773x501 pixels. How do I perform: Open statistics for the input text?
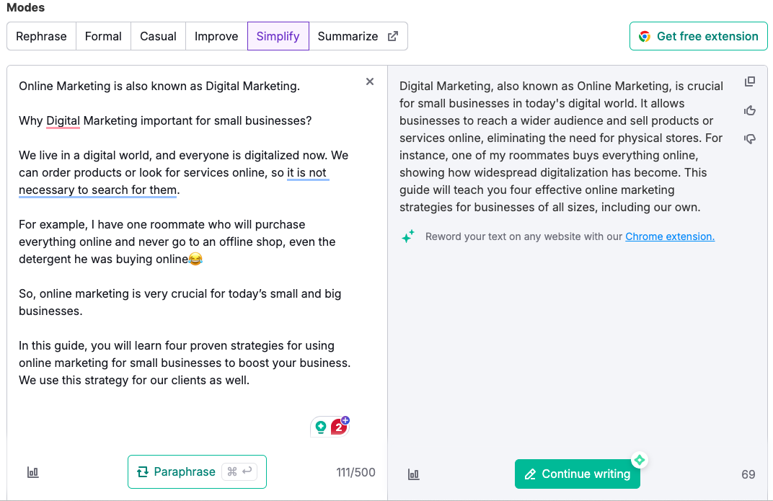tap(32, 471)
